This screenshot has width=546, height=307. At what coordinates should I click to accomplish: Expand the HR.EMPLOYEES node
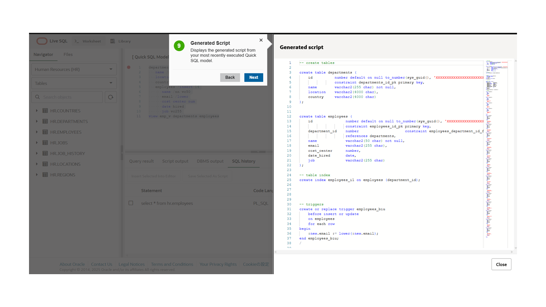(37, 132)
